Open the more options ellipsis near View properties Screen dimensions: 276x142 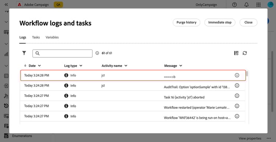coord(269,138)
